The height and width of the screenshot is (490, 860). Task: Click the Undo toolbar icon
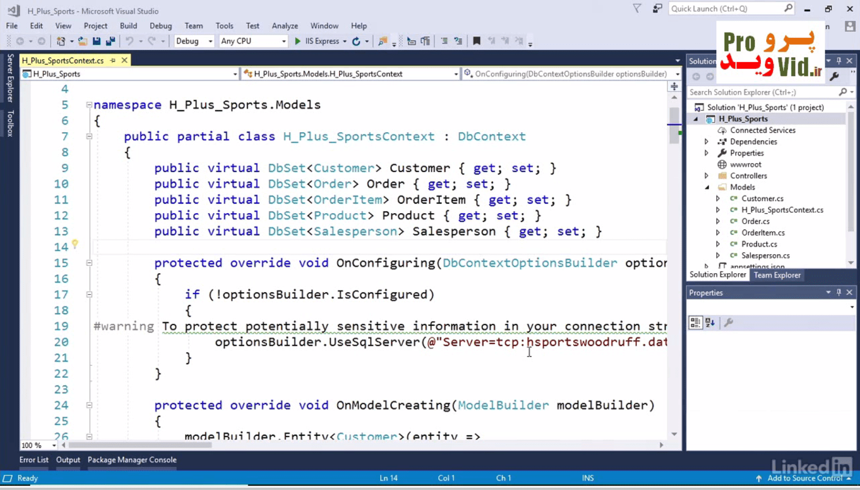click(129, 41)
